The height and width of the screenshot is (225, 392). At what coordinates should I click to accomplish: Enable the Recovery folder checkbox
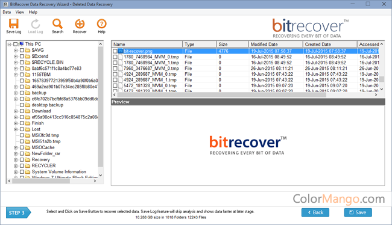[22, 159]
